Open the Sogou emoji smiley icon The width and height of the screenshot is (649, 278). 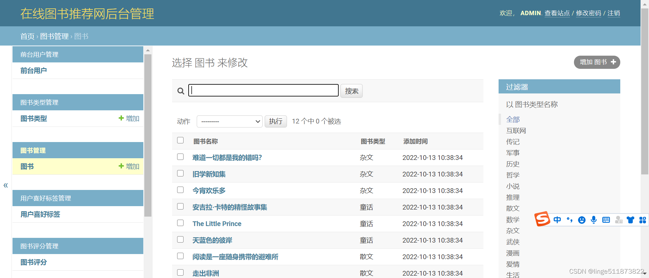point(582,220)
